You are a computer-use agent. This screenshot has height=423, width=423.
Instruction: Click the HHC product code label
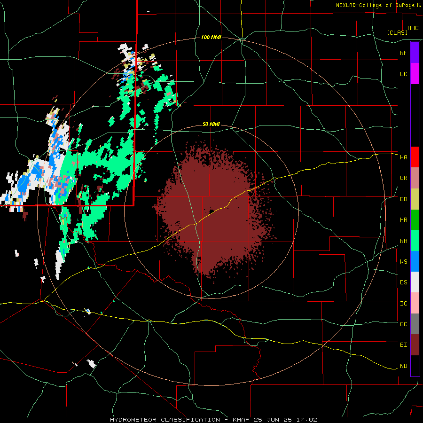(x=413, y=28)
